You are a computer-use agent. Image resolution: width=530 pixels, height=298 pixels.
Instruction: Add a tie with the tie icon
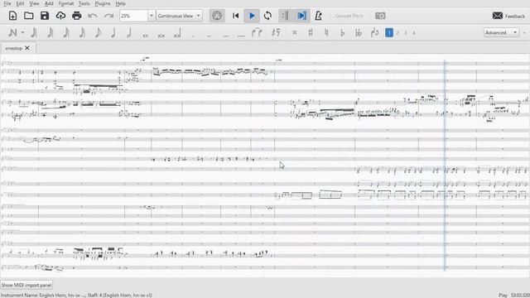click(x=257, y=32)
